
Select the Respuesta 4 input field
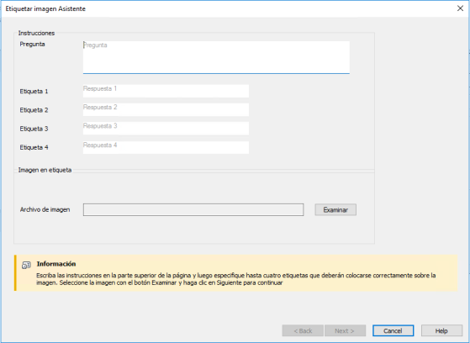[166, 147]
